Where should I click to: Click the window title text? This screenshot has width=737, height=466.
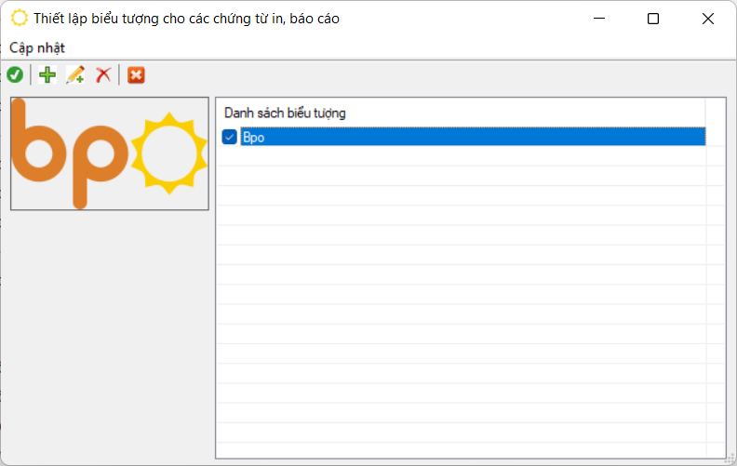pos(186,19)
